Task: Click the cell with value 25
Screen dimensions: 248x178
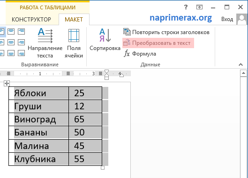Action: [85, 93]
